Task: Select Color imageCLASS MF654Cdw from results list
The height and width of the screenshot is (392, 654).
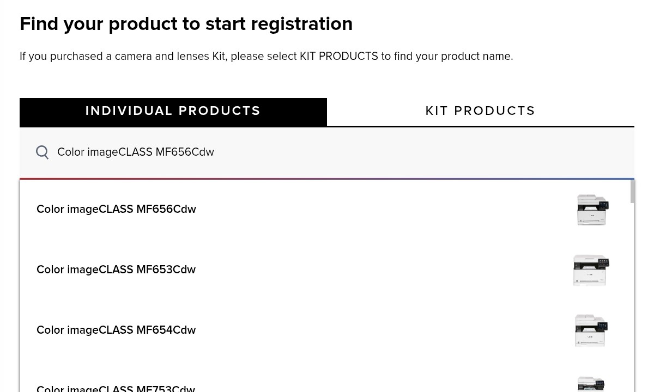Action: (116, 330)
